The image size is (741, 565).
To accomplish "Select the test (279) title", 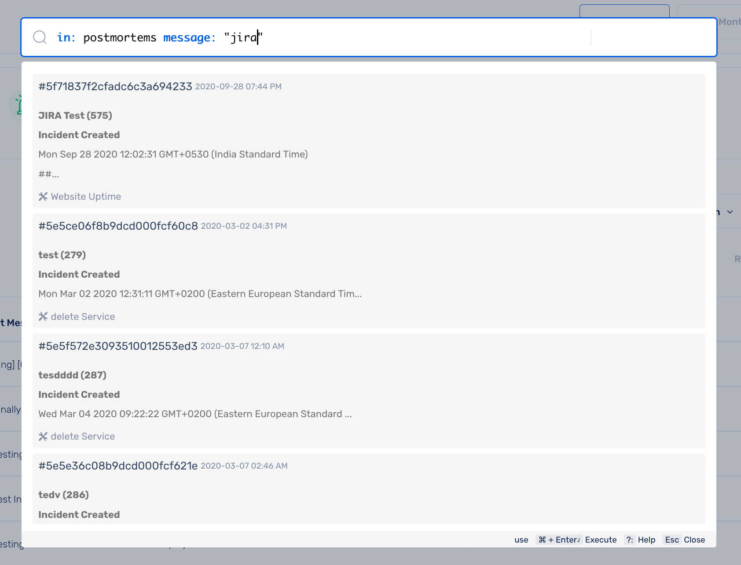I will point(62,255).
